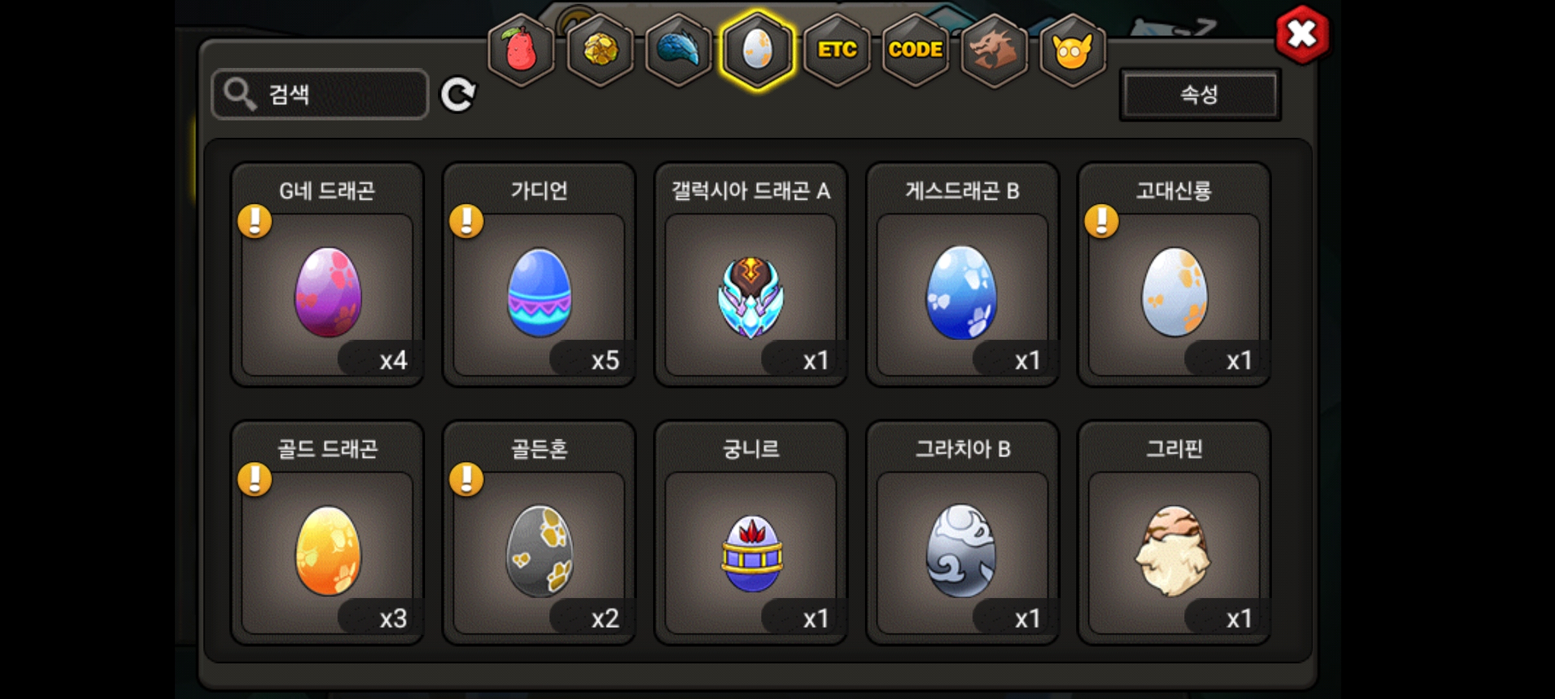Open the red fruit food tab

(522, 50)
